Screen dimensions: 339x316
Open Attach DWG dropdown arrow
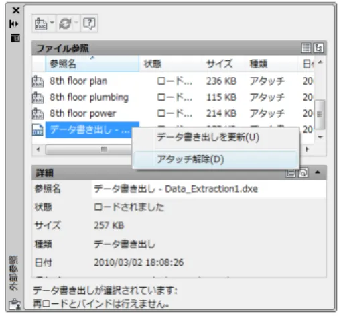click(52, 23)
